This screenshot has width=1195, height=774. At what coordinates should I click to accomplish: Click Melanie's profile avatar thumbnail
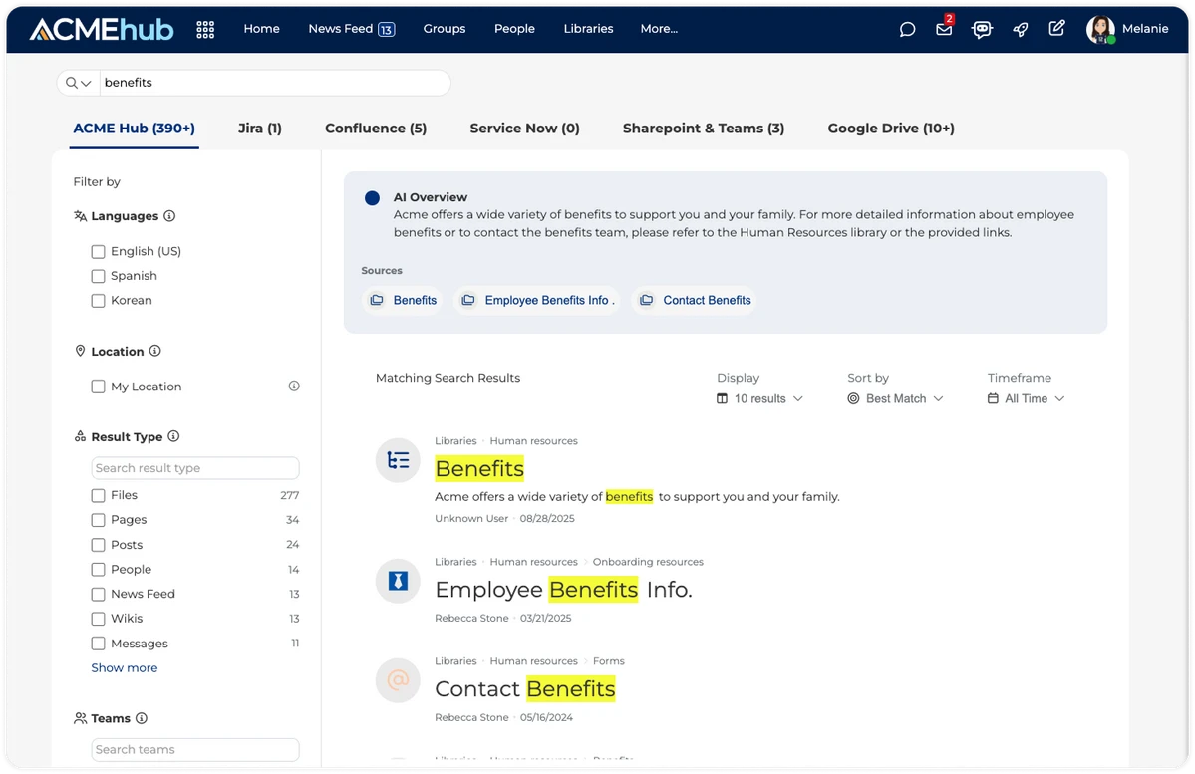click(x=1099, y=29)
